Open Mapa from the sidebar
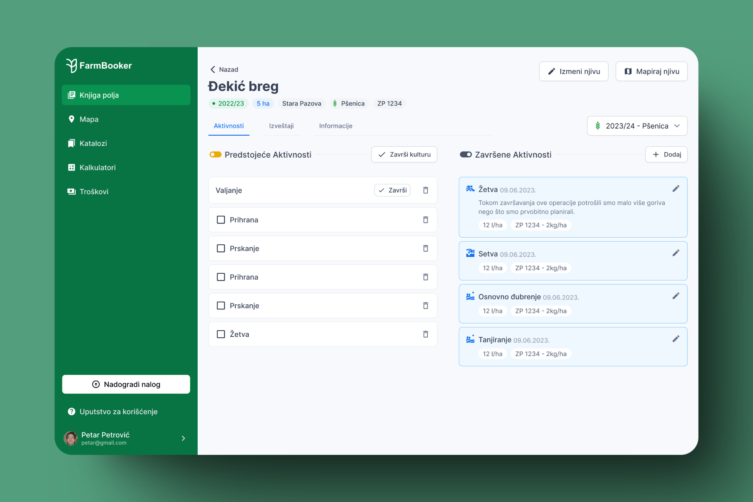Screen dimensions: 753x502 [x=89, y=119]
